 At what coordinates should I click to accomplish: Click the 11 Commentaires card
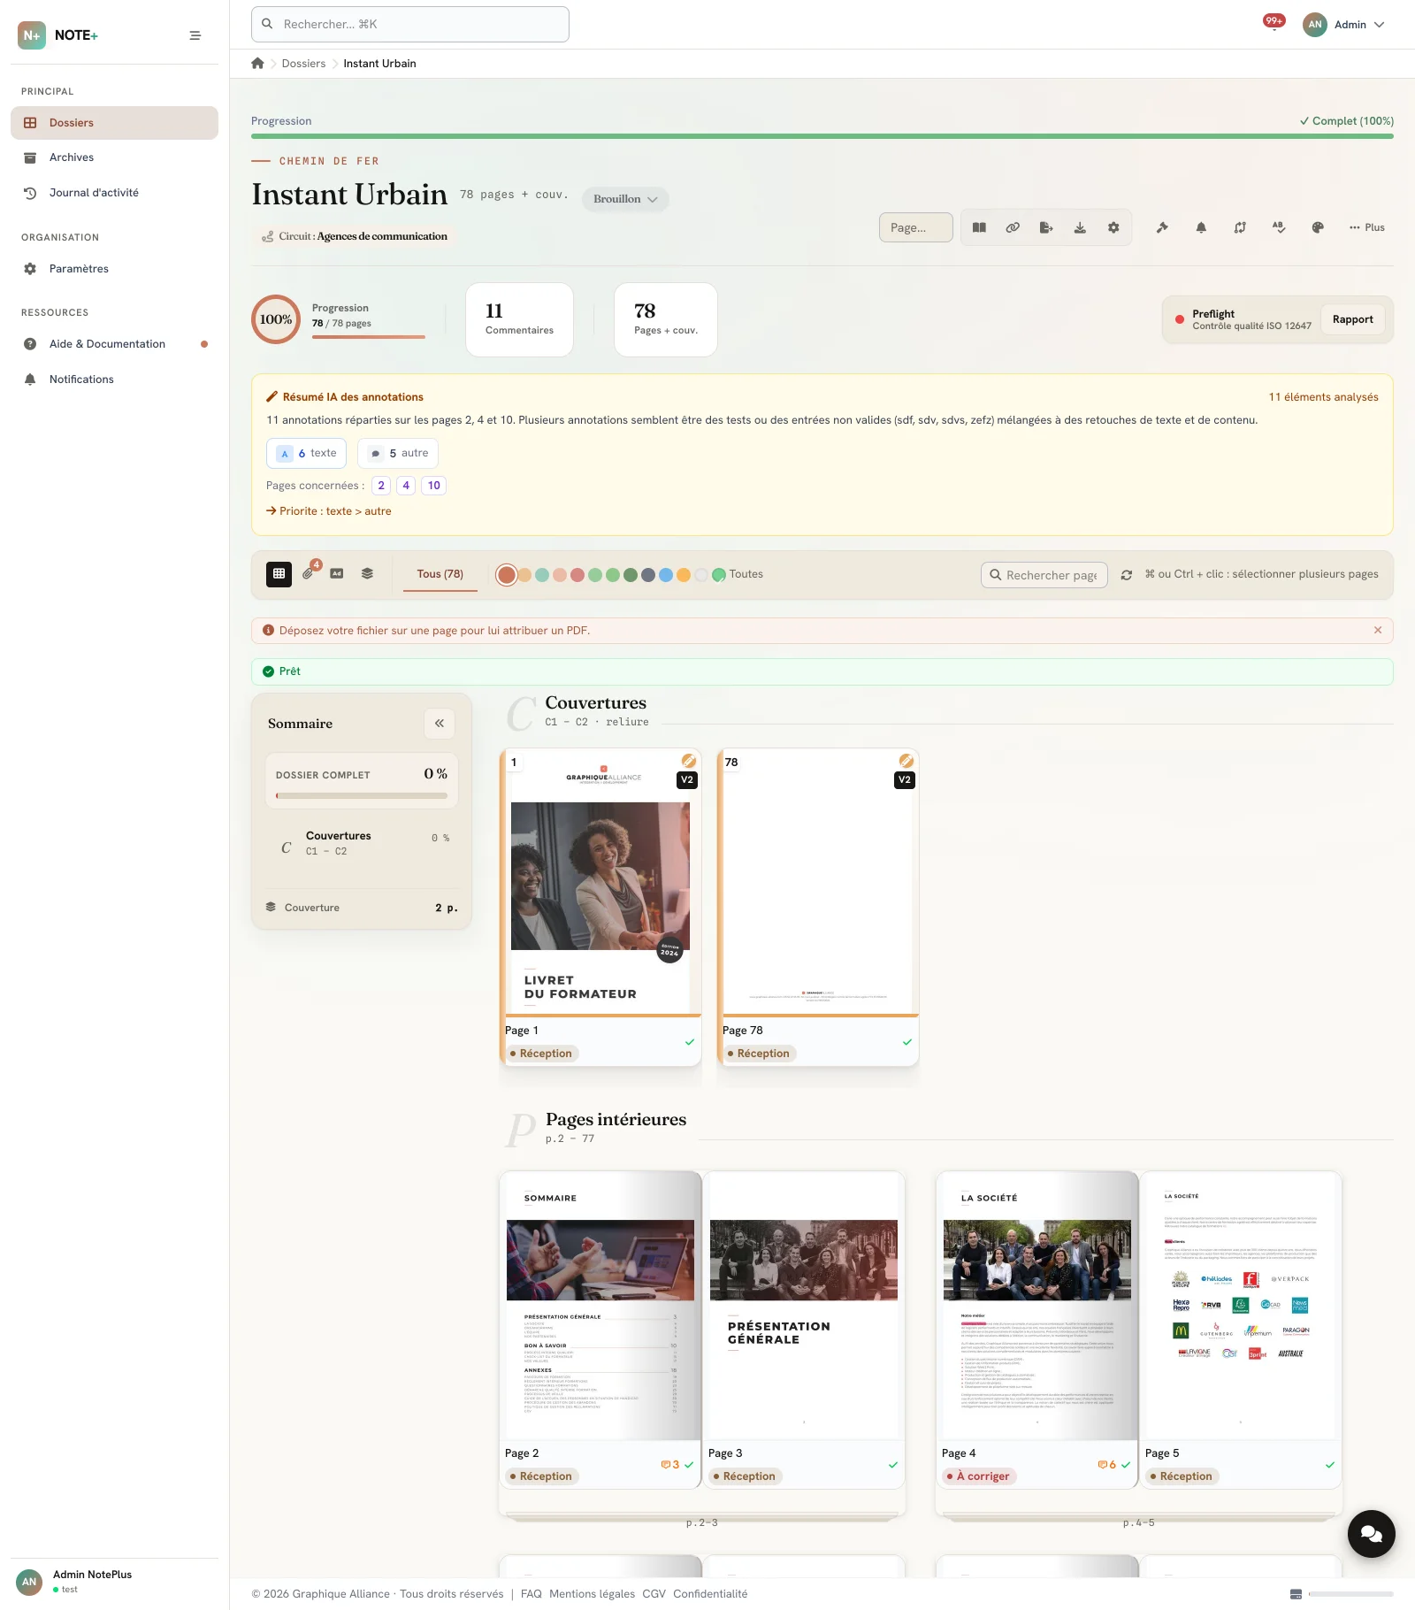pyautogui.click(x=519, y=319)
